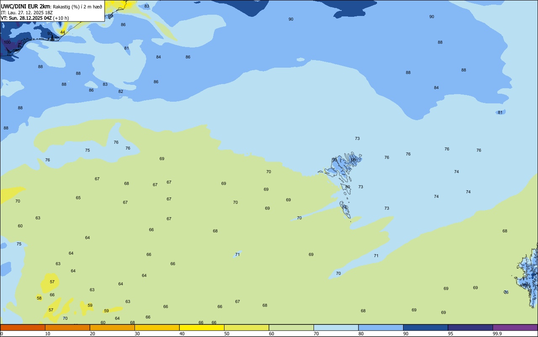Click the 0–10 dark orange legend swatch
Viewport: 538px width, 337px height.
(x=23, y=327)
